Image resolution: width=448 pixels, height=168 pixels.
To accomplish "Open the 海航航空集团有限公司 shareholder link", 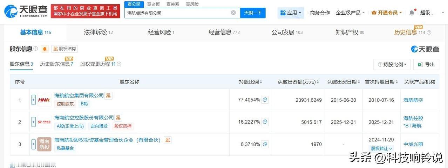I will click(x=79, y=95).
